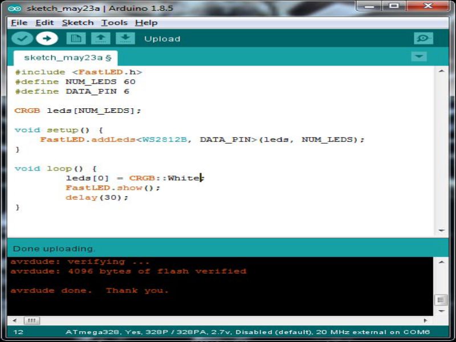Click the '#include <FastLED.h>' line
The image size is (456, 342).
click(79, 72)
